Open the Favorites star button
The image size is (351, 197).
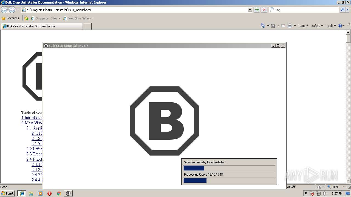10,18
